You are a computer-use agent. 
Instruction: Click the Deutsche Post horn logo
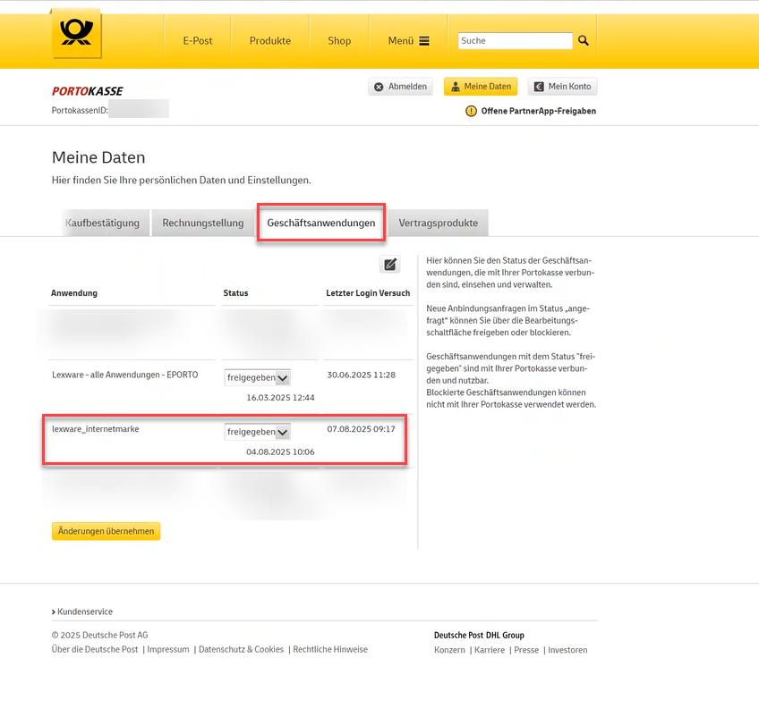(76, 34)
